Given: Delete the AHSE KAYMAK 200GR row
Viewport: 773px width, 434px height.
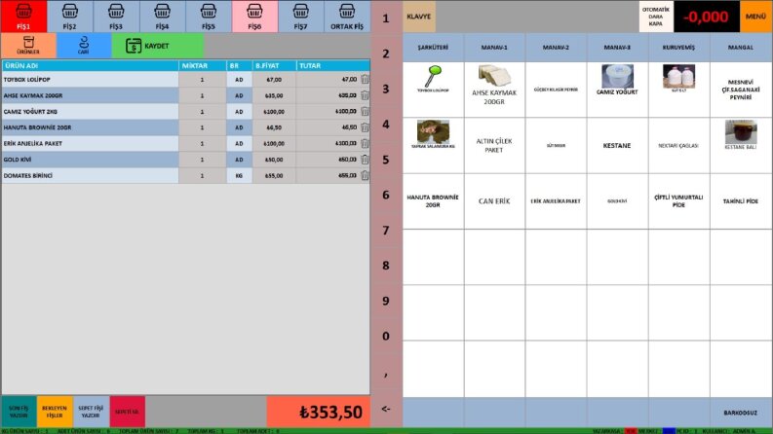Looking at the screenshot, I should click(x=365, y=95).
